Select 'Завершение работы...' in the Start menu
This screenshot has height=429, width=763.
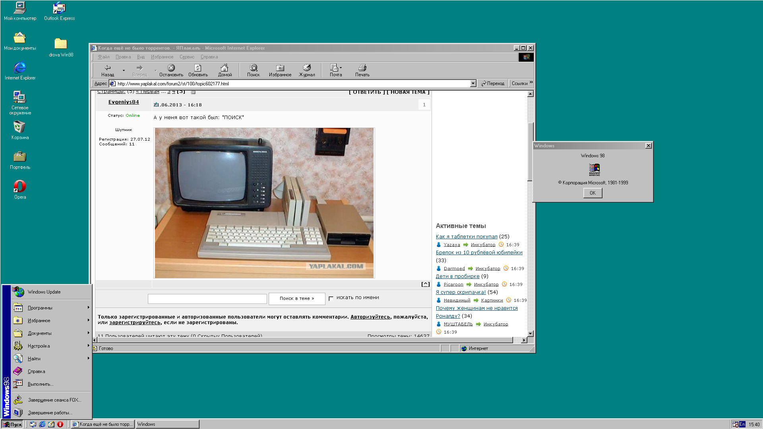[x=52, y=413]
